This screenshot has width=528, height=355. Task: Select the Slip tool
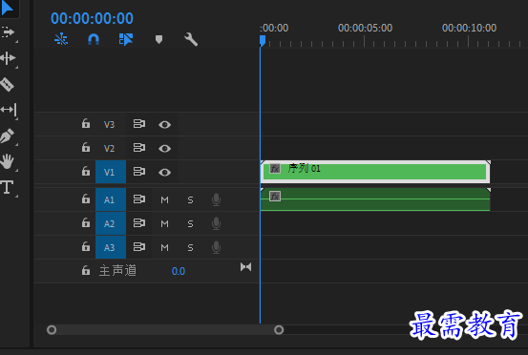pyautogui.click(x=8, y=110)
